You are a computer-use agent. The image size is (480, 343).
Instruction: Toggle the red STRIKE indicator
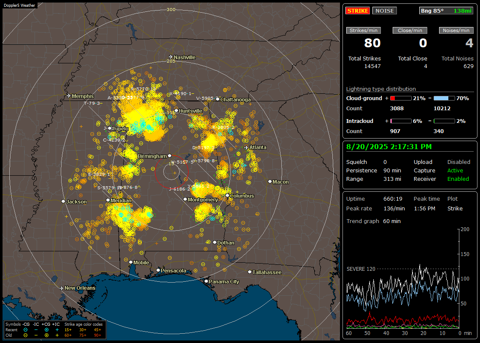[358, 11]
